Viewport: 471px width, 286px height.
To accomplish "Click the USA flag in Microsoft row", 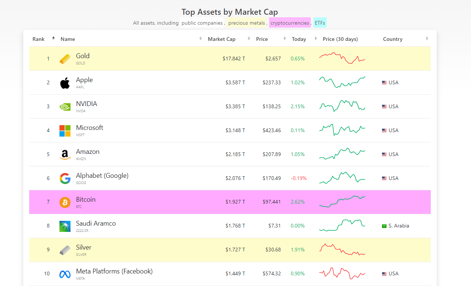I will pos(384,131).
